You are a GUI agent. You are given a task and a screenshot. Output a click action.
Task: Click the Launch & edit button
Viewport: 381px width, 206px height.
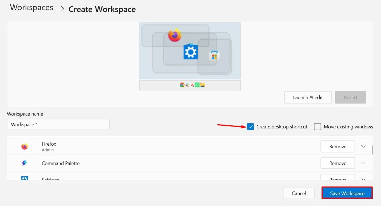[x=308, y=97]
